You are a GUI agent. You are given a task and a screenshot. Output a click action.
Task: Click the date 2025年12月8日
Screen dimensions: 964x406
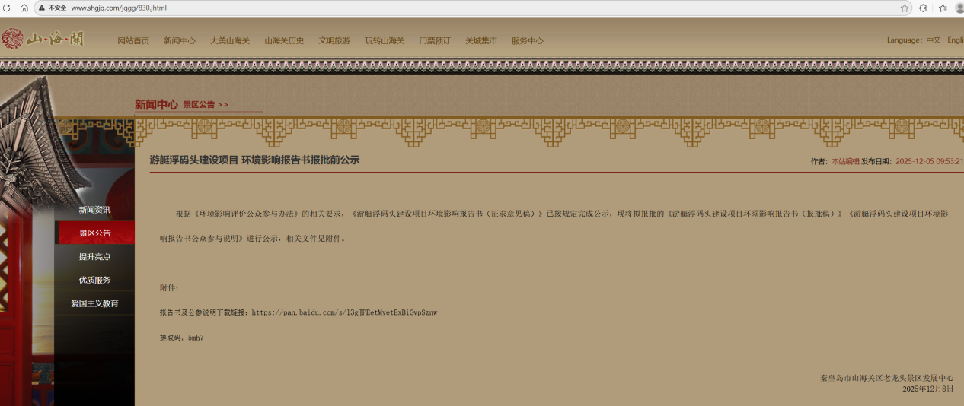tap(928, 389)
